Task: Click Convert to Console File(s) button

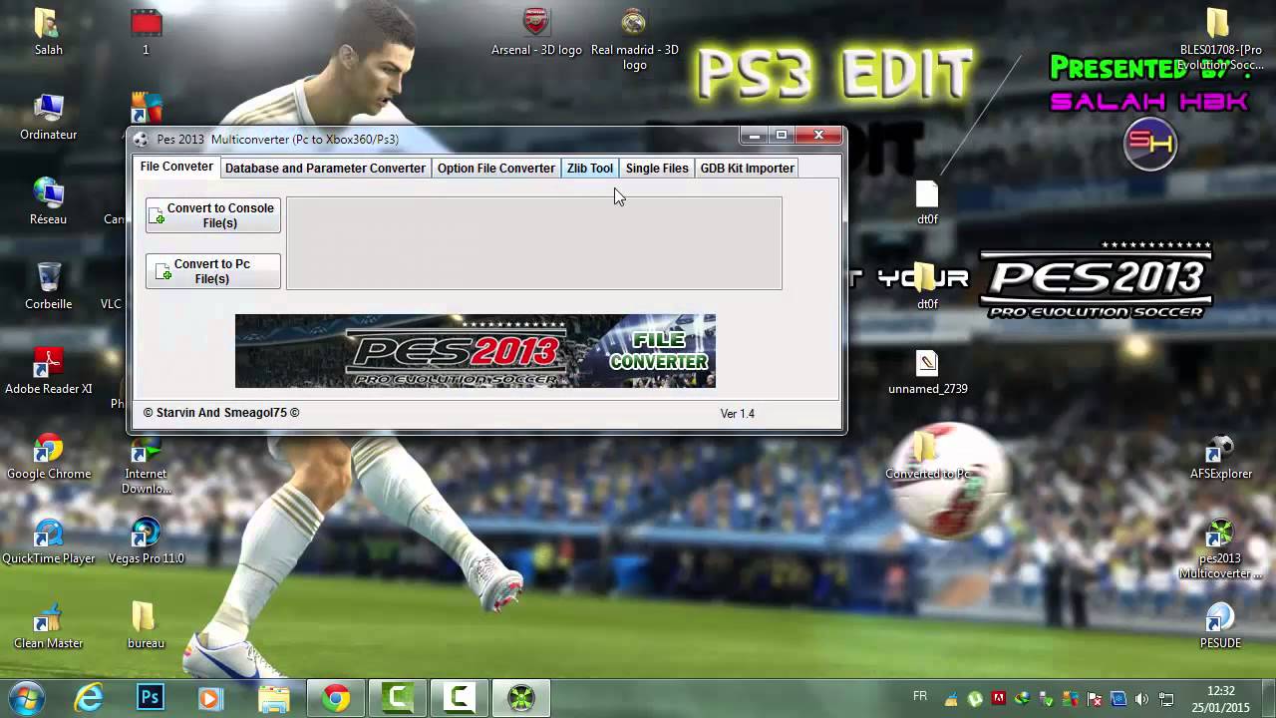Action: tap(213, 215)
